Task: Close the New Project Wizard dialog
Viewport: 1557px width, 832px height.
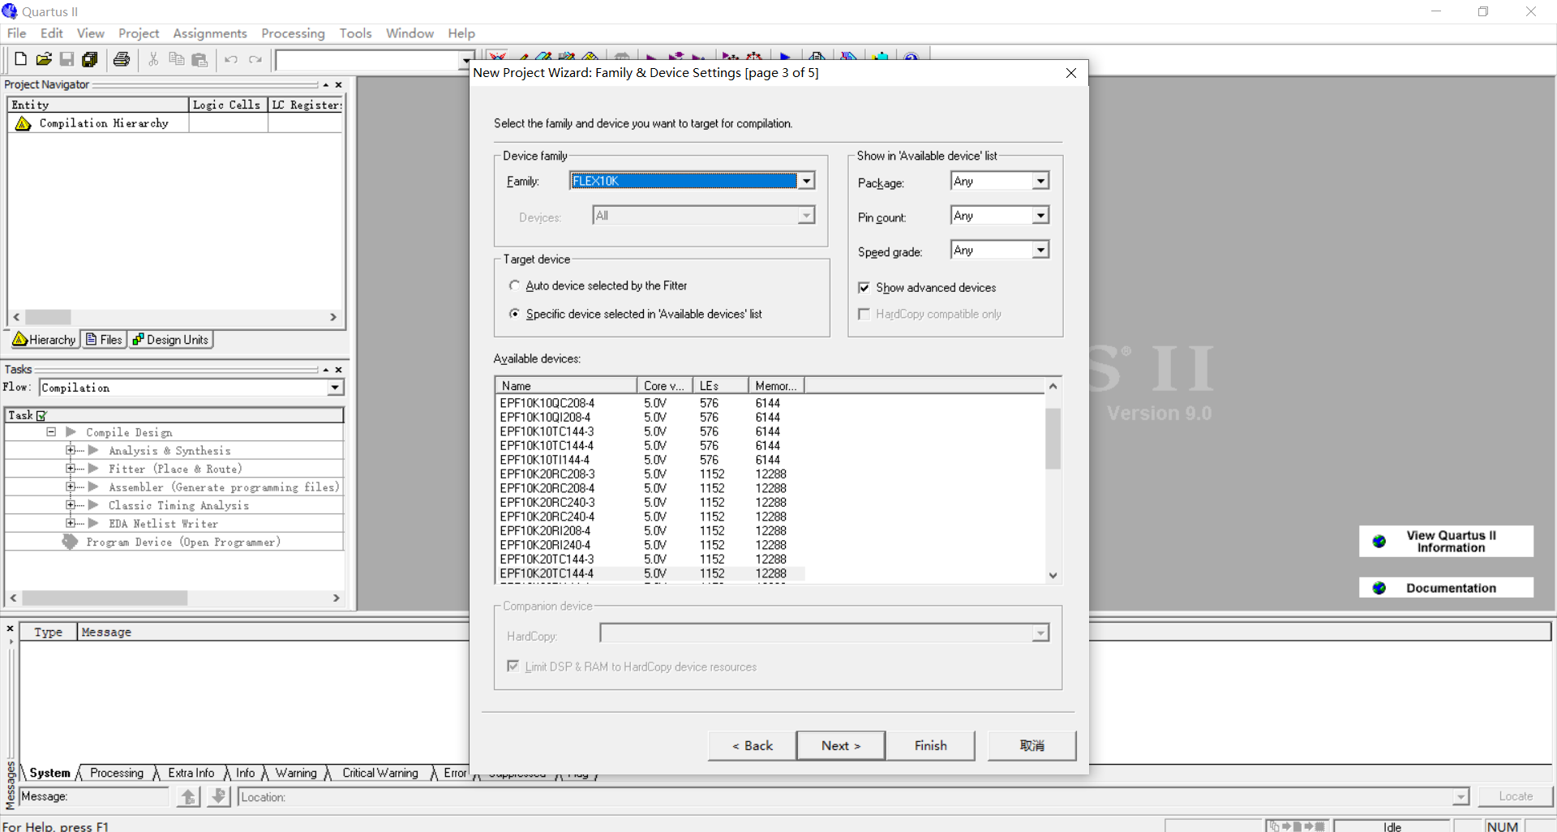Action: [x=1071, y=73]
